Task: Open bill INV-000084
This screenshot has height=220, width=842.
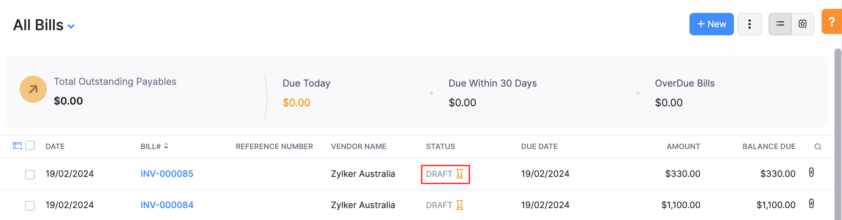Action: 167,205
